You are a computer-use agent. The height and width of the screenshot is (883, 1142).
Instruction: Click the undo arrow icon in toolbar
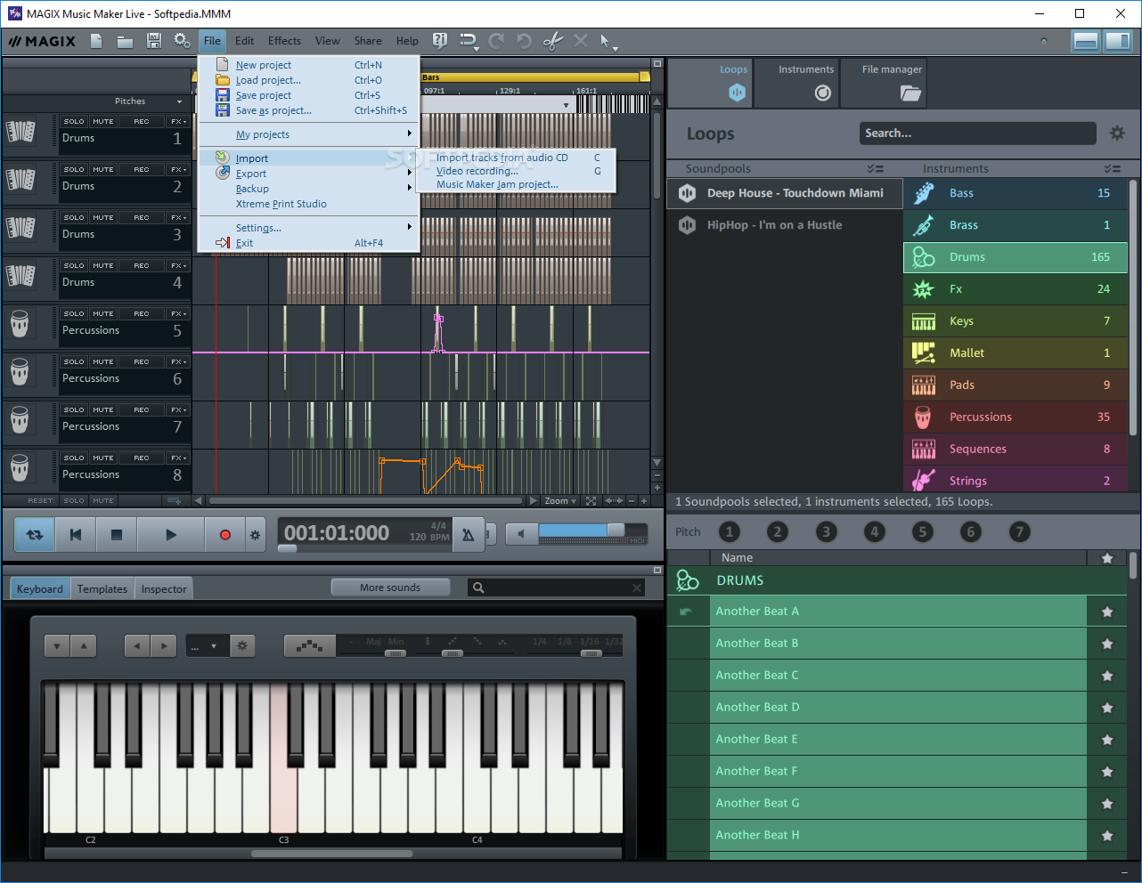pyautogui.click(x=525, y=41)
